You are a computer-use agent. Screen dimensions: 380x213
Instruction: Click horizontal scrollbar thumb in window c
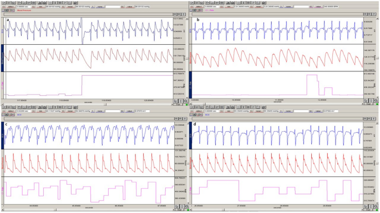[54, 210]
